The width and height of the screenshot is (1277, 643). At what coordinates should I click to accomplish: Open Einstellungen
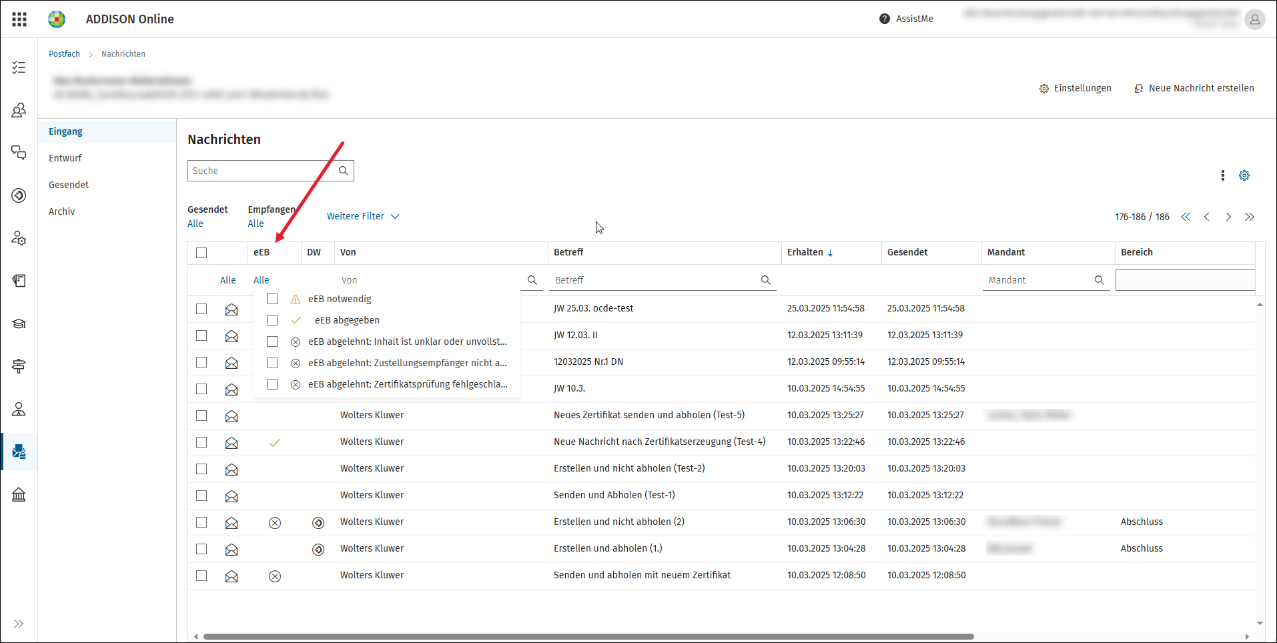[1076, 88]
